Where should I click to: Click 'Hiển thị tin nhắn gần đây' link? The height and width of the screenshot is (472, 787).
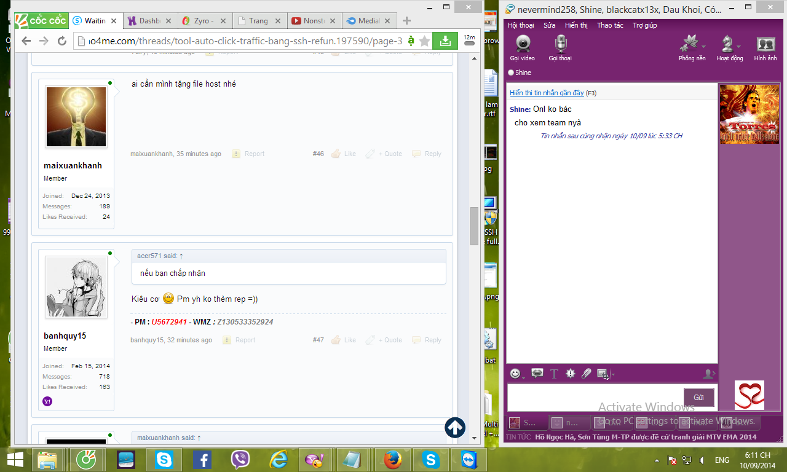click(547, 93)
